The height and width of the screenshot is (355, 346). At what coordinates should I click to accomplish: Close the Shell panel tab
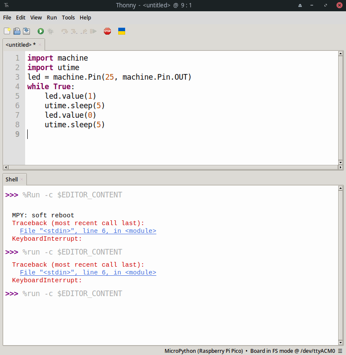(22, 179)
